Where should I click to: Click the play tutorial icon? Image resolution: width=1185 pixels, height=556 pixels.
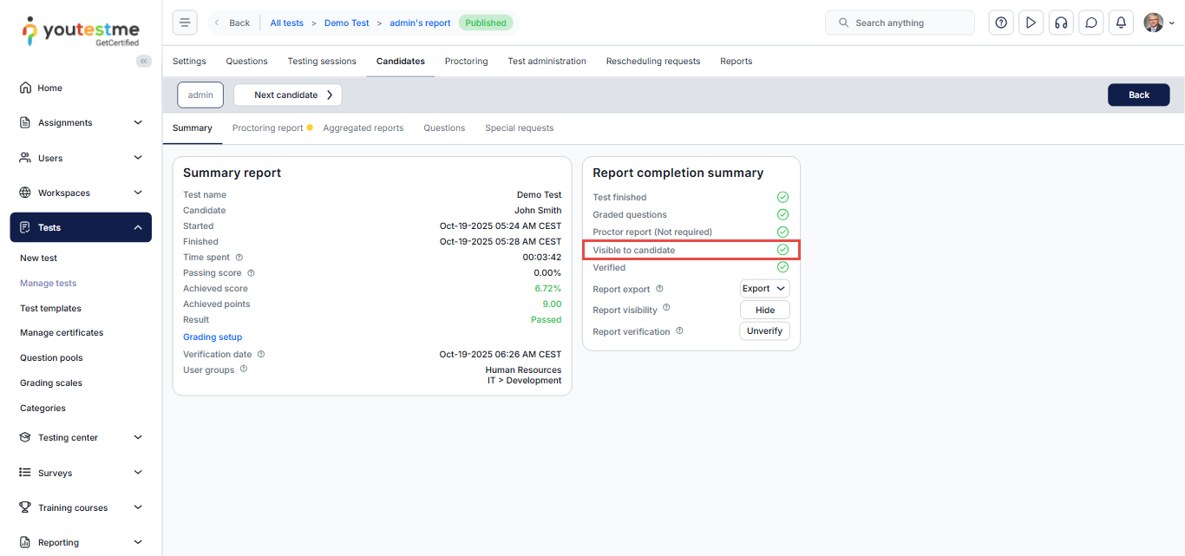click(x=1031, y=23)
